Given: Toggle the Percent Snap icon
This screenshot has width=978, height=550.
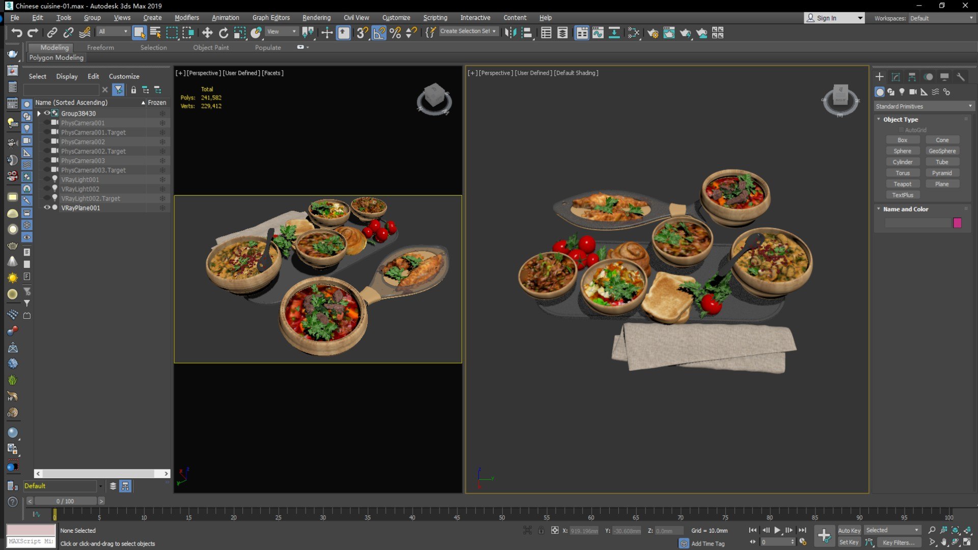Looking at the screenshot, I should (x=395, y=33).
